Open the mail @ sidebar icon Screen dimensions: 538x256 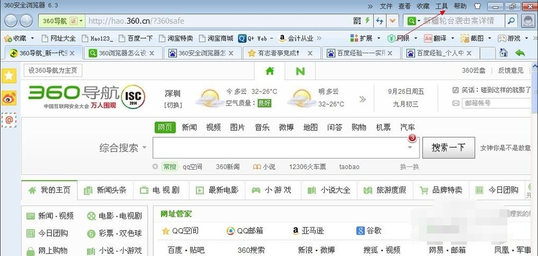tap(9, 120)
